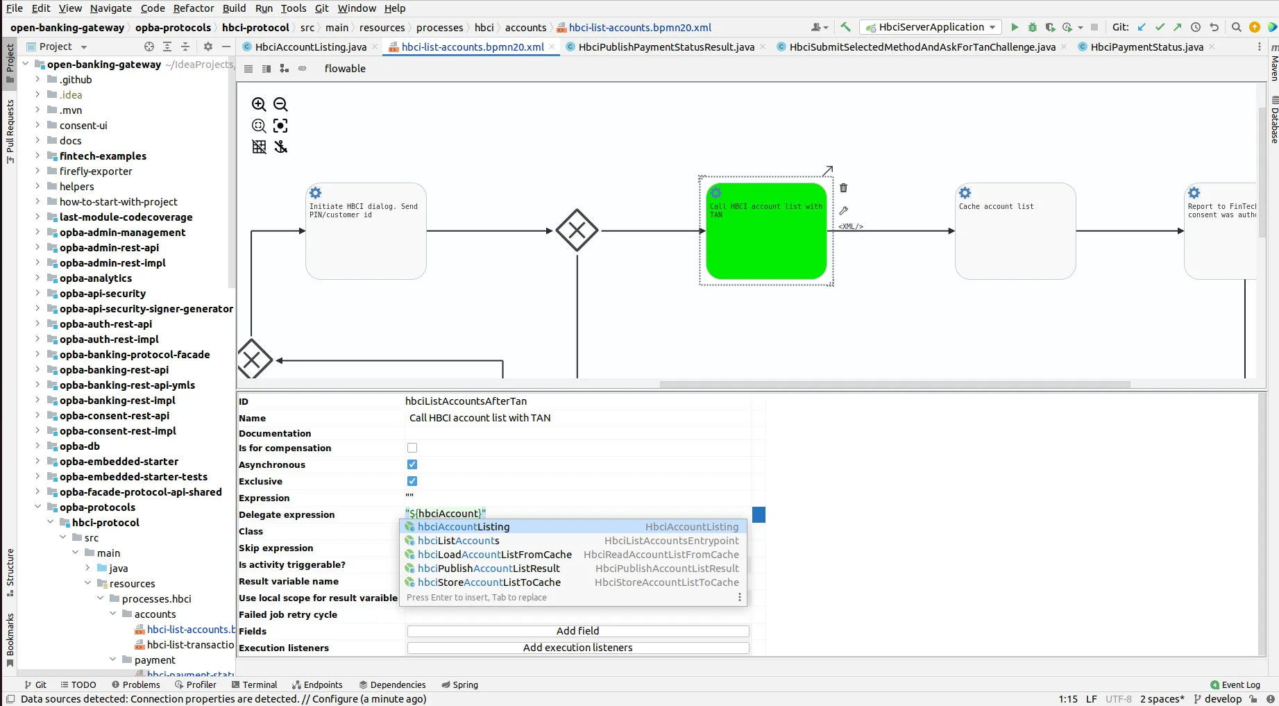Debug HbciServerApplication with the bug icon

tap(1033, 27)
